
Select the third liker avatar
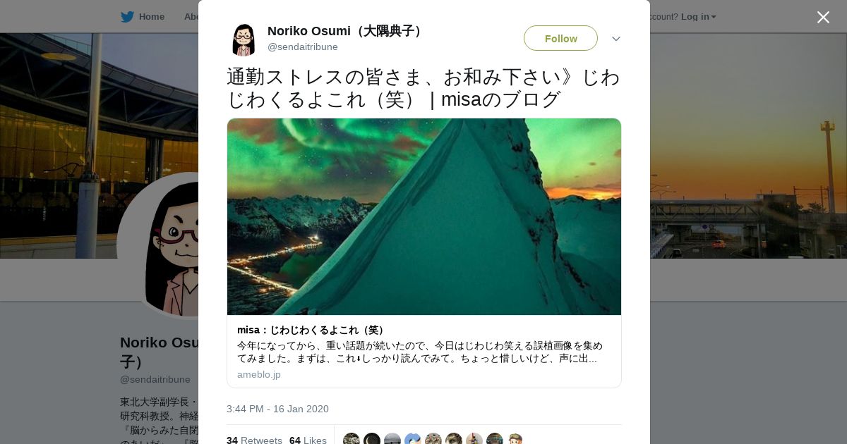(392, 439)
